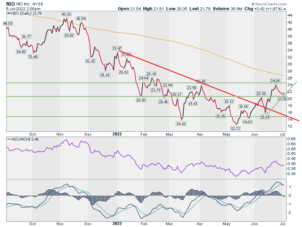Select the 'NIO Inc. NYSE' company name
This screenshot has width=302, height=227.
30,4
